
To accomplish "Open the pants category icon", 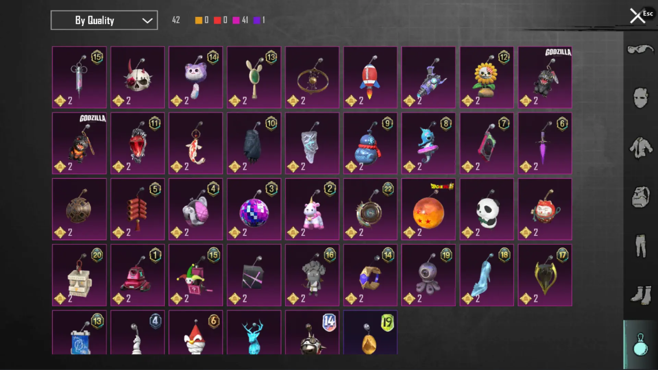I will (x=640, y=246).
